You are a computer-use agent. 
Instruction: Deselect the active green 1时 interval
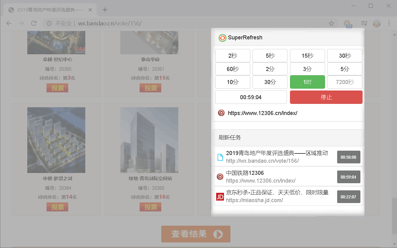tap(307, 82)
